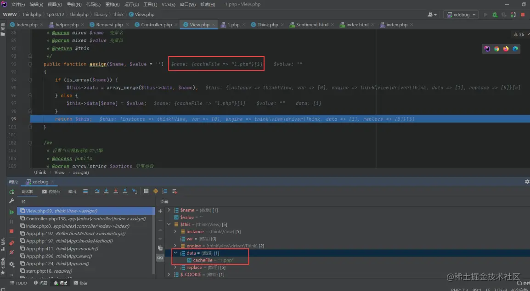Select frame start.php:18 require()

pyautogui.click(x=86, y=271)
